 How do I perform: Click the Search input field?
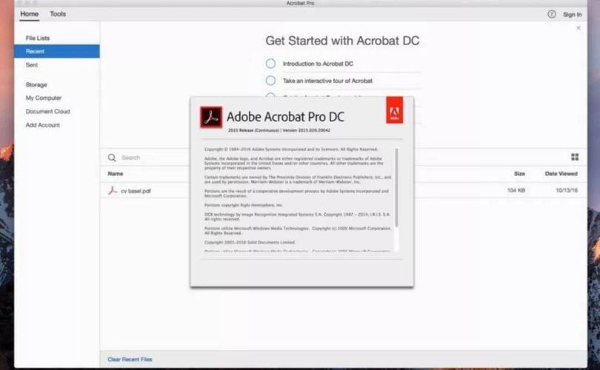tap(153, 158)
